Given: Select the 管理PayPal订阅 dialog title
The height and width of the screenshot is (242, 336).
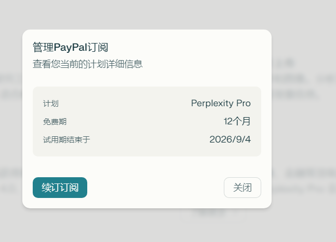Looking at the screenshot, I should click(70, 47).
